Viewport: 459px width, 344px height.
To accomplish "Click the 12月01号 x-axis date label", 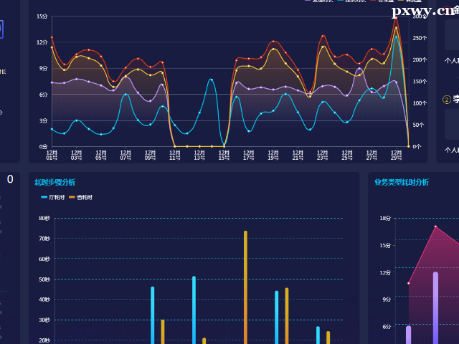I will [x=52, y=155].
